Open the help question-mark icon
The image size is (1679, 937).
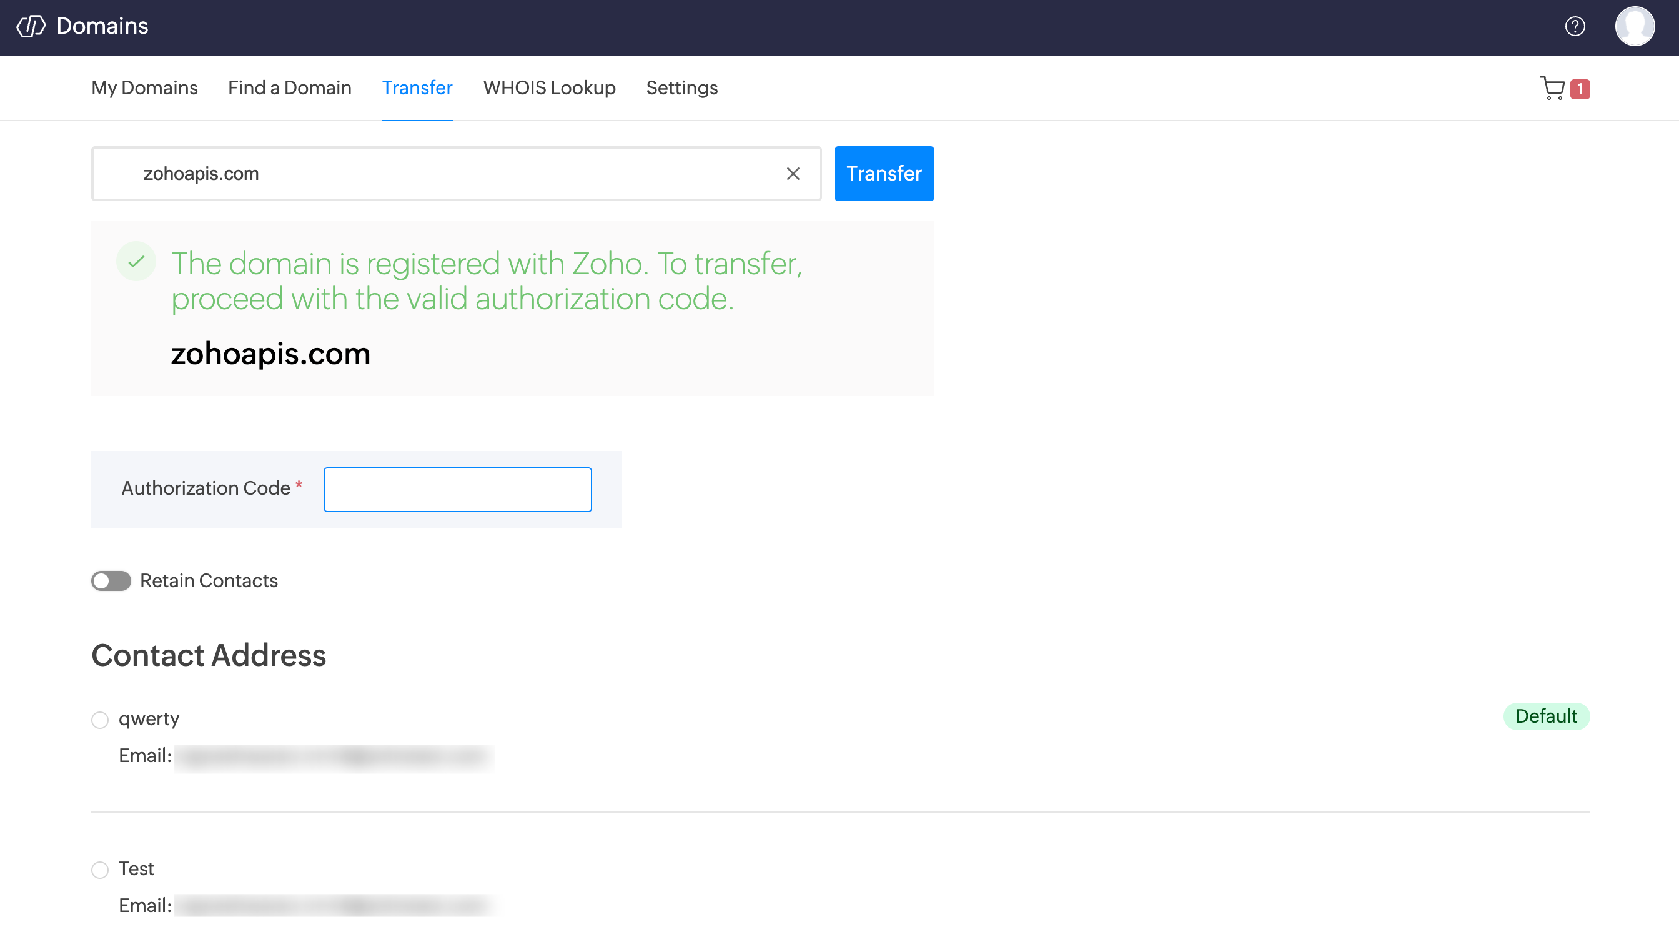[1575, 26]
